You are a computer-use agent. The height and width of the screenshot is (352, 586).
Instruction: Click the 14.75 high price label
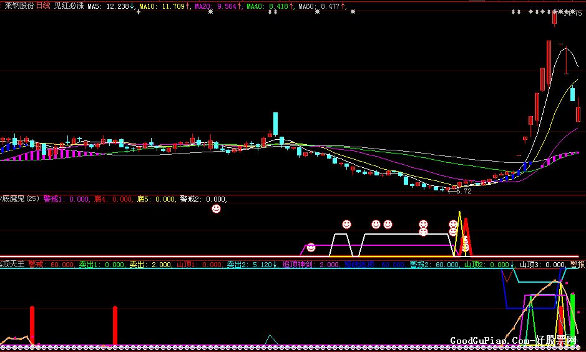click(x=572, y=14)
